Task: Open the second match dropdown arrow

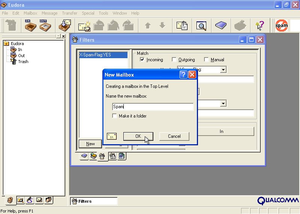Action: 223,104
